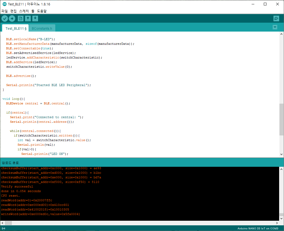Click the '업로드 완료.' status message

(x=11, y=163)
